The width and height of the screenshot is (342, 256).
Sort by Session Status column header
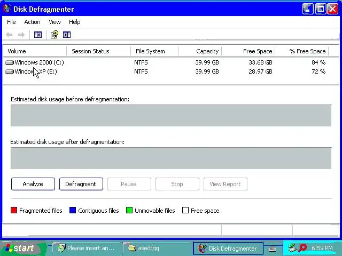point(98,51)
